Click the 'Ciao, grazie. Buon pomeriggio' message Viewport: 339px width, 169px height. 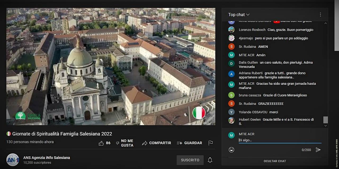[x=291, y=30]
